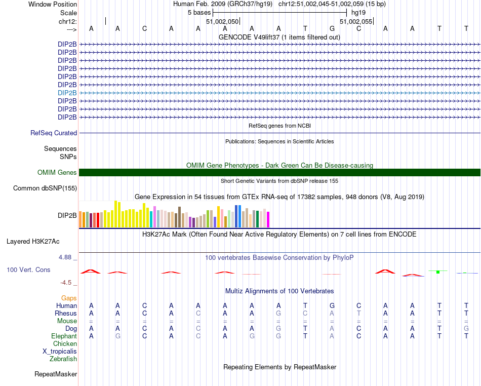
Task: Select the dark green OMIM gene bar
Action: pos(279,172)
